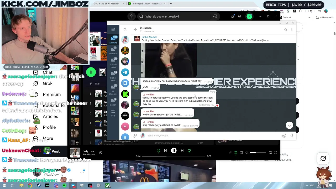The image size is (336, 189).
Task: Select the Global News folder
Action: tap(113, 76)
